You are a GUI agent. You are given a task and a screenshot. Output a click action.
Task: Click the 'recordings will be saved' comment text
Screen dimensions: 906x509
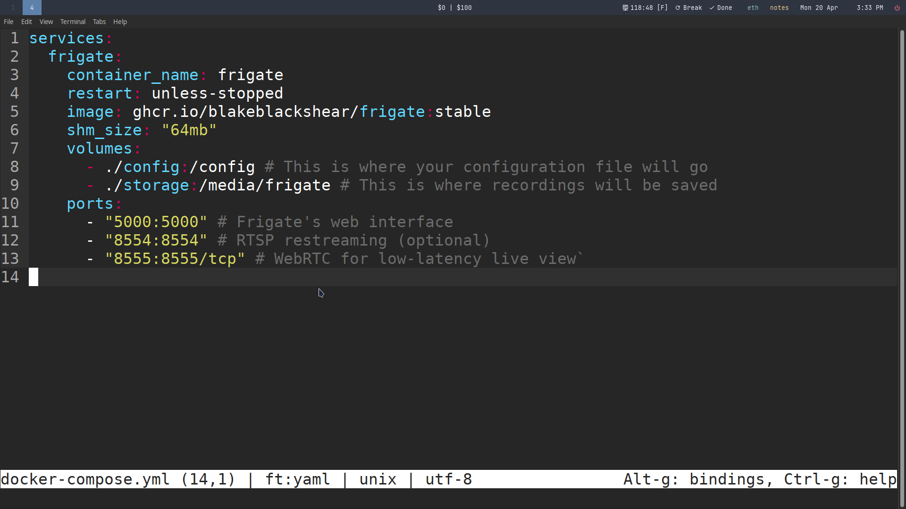coord(604,185)
